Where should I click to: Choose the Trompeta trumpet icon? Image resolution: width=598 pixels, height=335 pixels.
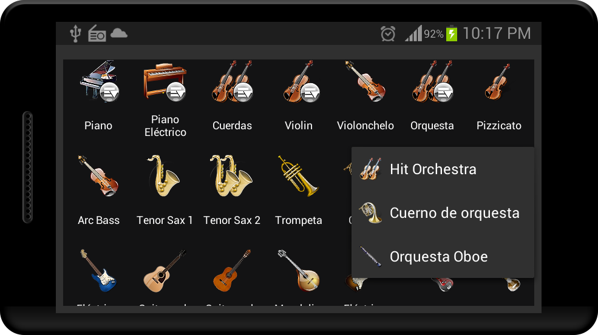298,175
